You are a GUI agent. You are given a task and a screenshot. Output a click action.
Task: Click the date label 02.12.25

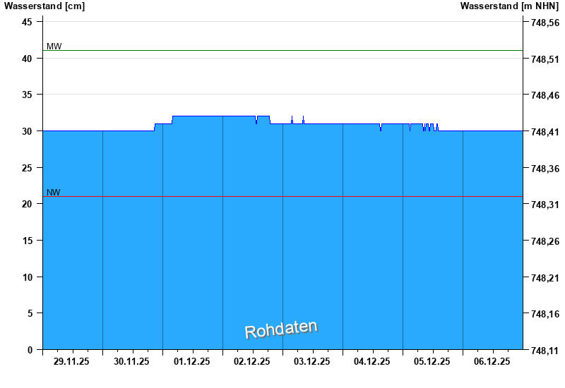coord(251,361)
